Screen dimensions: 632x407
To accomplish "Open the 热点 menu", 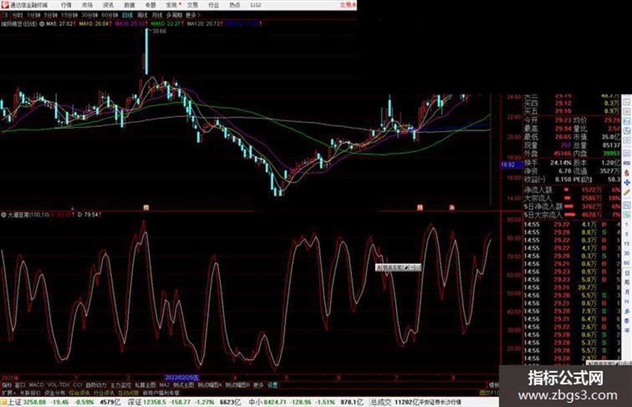I will coord(235,5).
